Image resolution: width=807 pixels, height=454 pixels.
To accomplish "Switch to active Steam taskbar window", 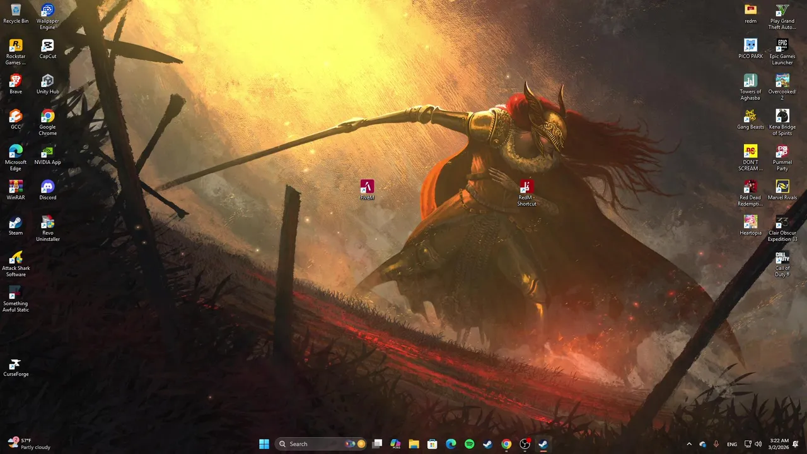I will [543, 444].
